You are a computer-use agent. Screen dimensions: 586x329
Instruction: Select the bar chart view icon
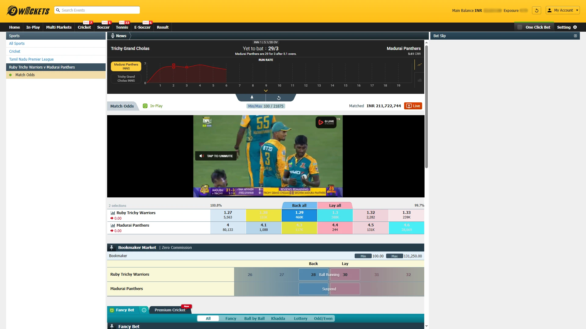click(420, 80)
